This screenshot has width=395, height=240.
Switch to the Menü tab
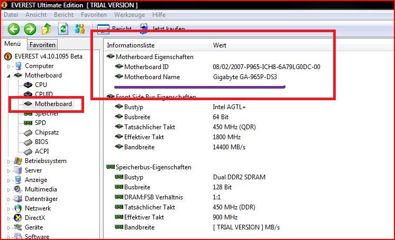coord(13,44)
